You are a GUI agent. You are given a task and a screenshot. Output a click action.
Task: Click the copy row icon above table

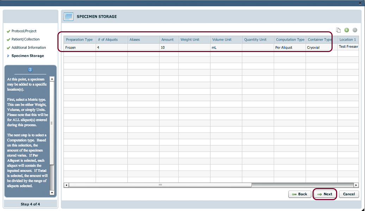point(338,30)
